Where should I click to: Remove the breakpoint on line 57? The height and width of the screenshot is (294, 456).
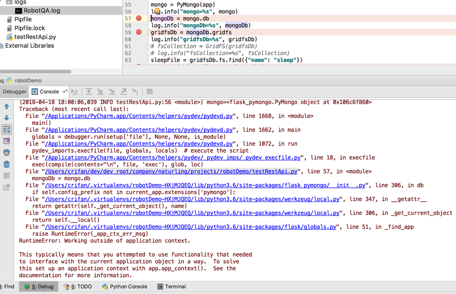[x=139, y=18]
